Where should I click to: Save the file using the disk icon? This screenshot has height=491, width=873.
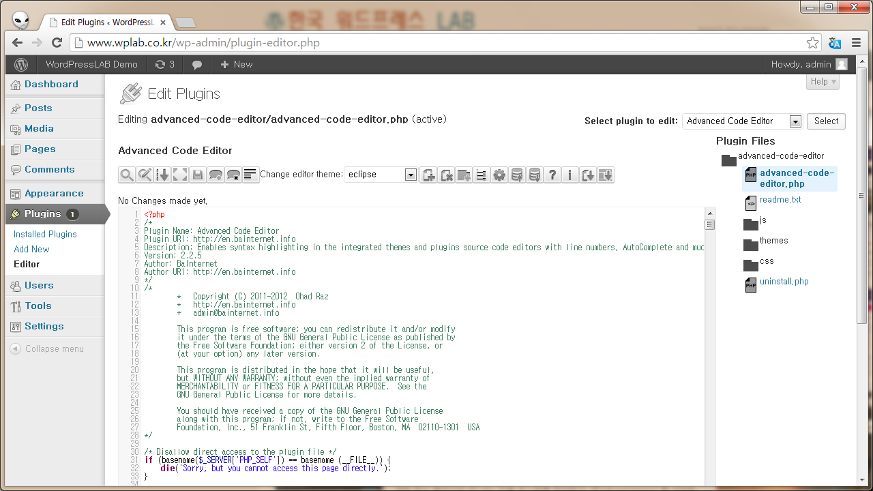tap(198, 175)
